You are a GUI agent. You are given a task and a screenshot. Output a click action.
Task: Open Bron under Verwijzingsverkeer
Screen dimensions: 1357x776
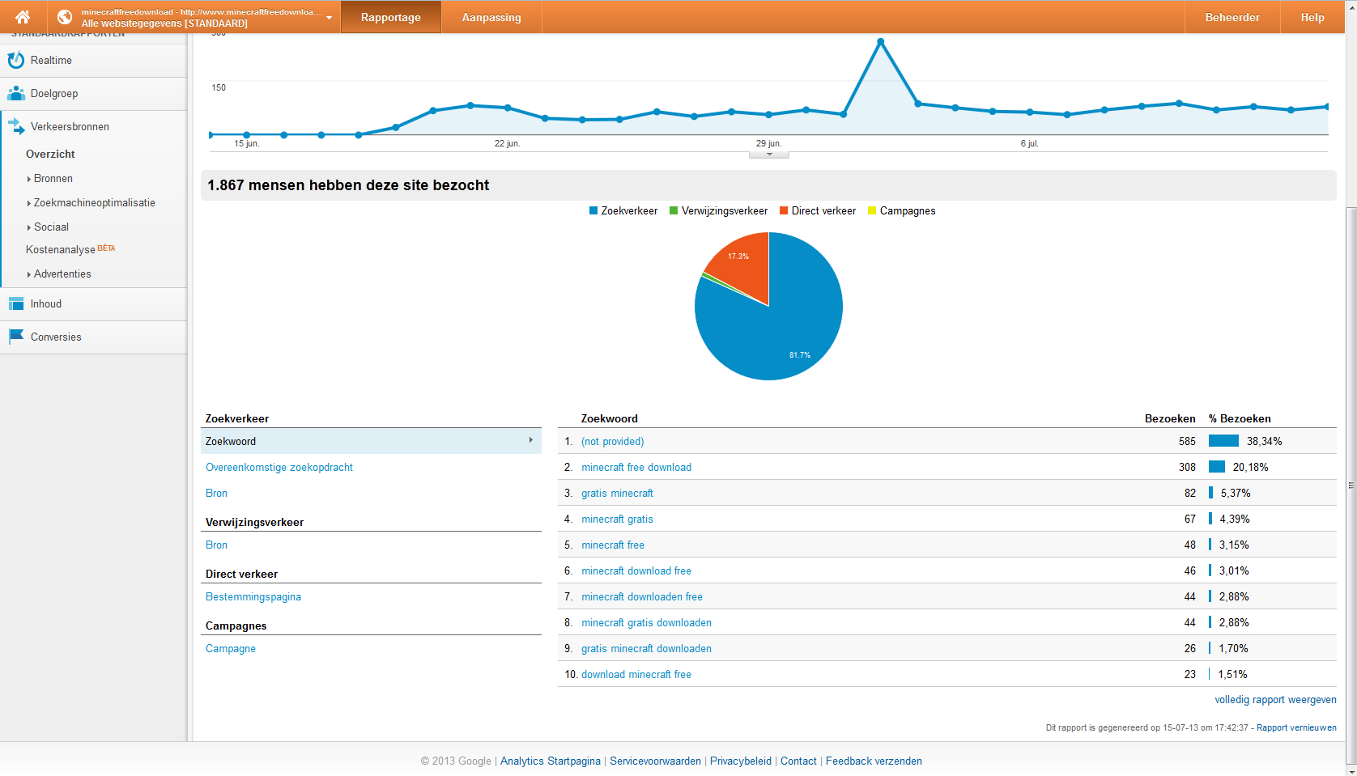pyautogui.click(x=216, y=545)
